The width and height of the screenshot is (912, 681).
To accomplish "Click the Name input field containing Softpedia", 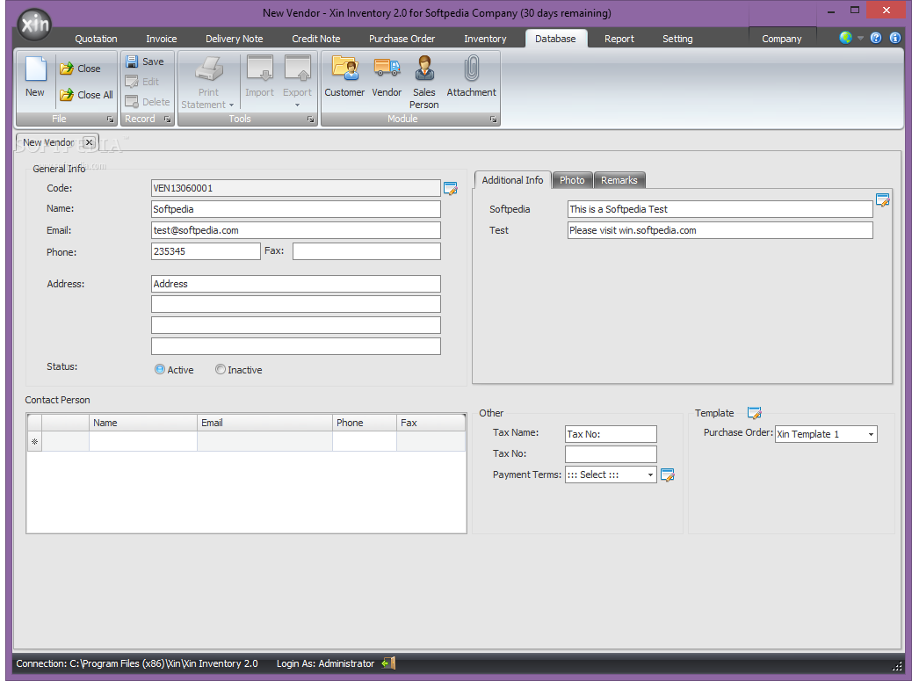I will tap(295, 209).
